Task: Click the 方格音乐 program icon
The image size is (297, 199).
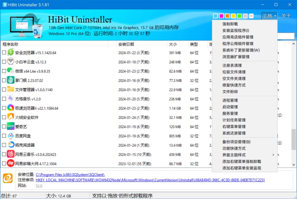Action: tap(11, 98)
